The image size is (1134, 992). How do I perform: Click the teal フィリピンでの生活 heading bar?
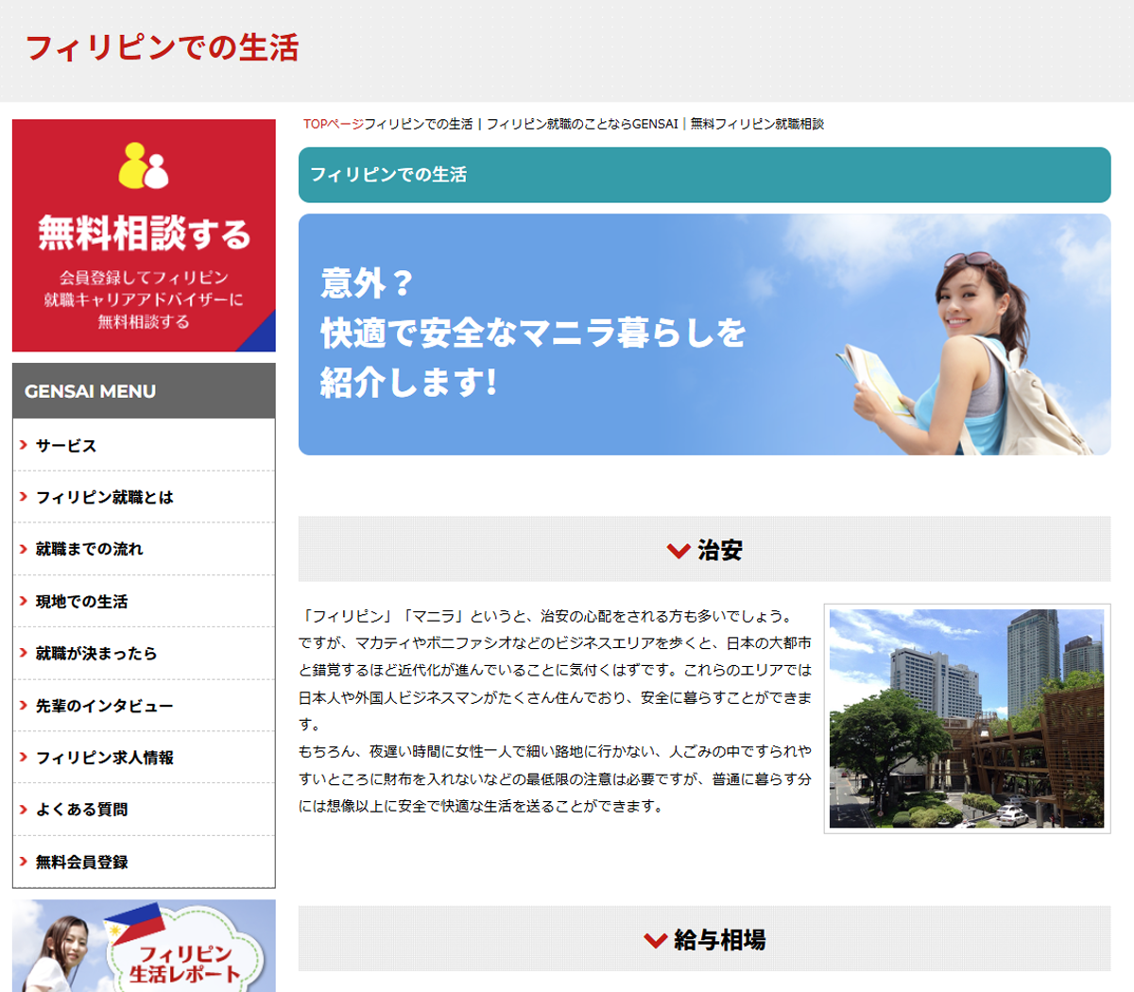click(x=704, y=175)
